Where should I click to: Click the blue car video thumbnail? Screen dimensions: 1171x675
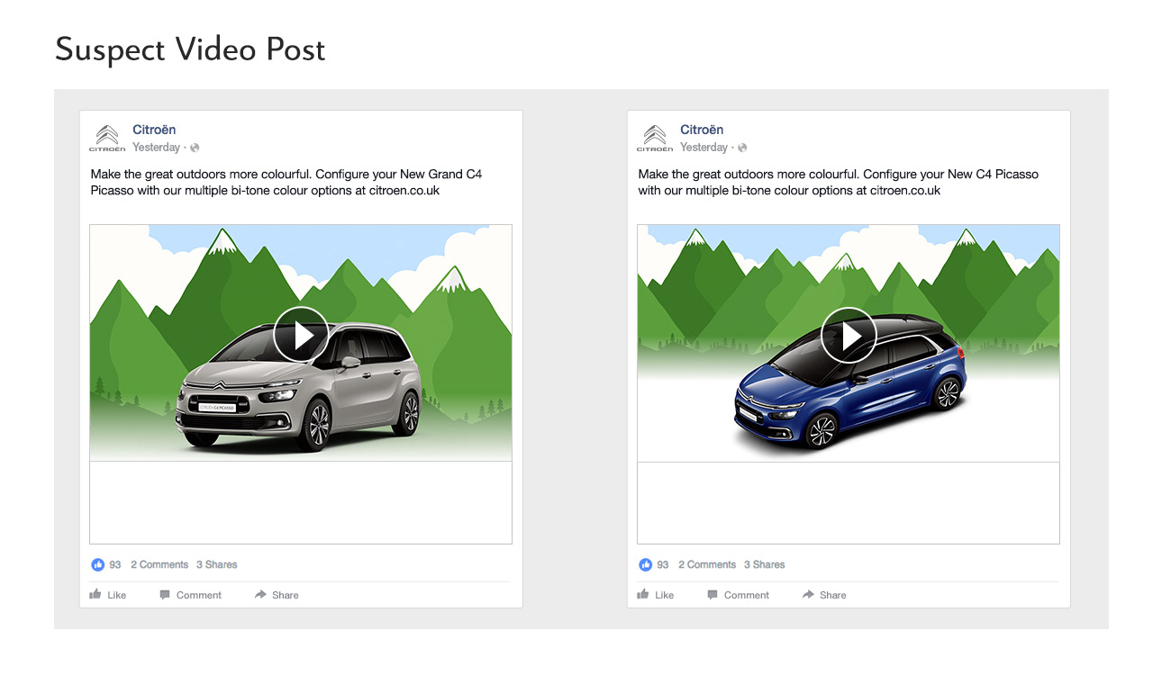pos(849,343)
